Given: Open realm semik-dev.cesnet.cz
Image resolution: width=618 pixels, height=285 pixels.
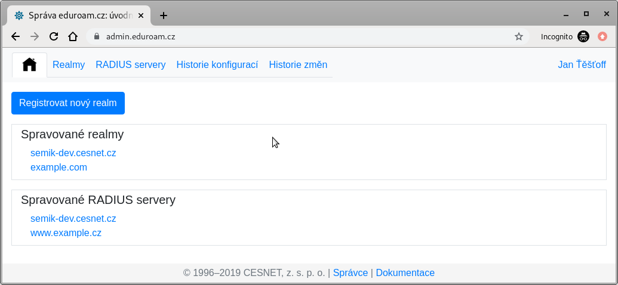Looking at the screenshot, I should click(x=73, y=153).
